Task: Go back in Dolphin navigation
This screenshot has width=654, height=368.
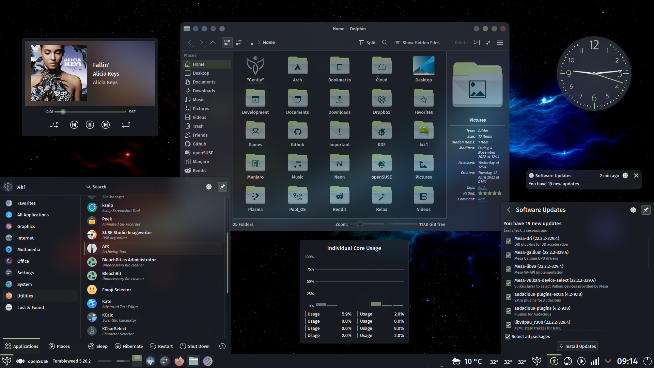Action: tap(190, 43)
